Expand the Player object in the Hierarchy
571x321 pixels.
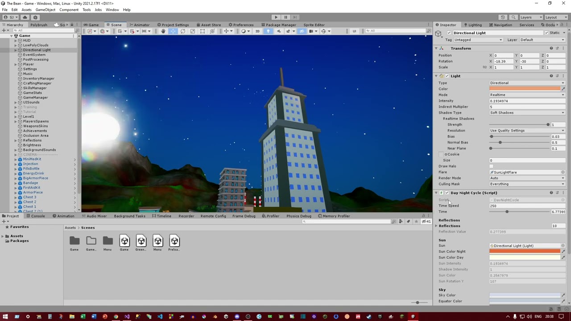click(16, 64)
